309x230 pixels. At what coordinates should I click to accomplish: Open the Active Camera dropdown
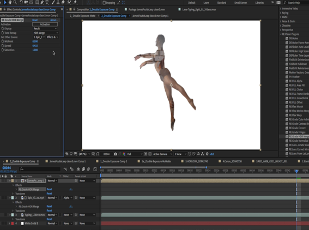click(x=162, y=154)
